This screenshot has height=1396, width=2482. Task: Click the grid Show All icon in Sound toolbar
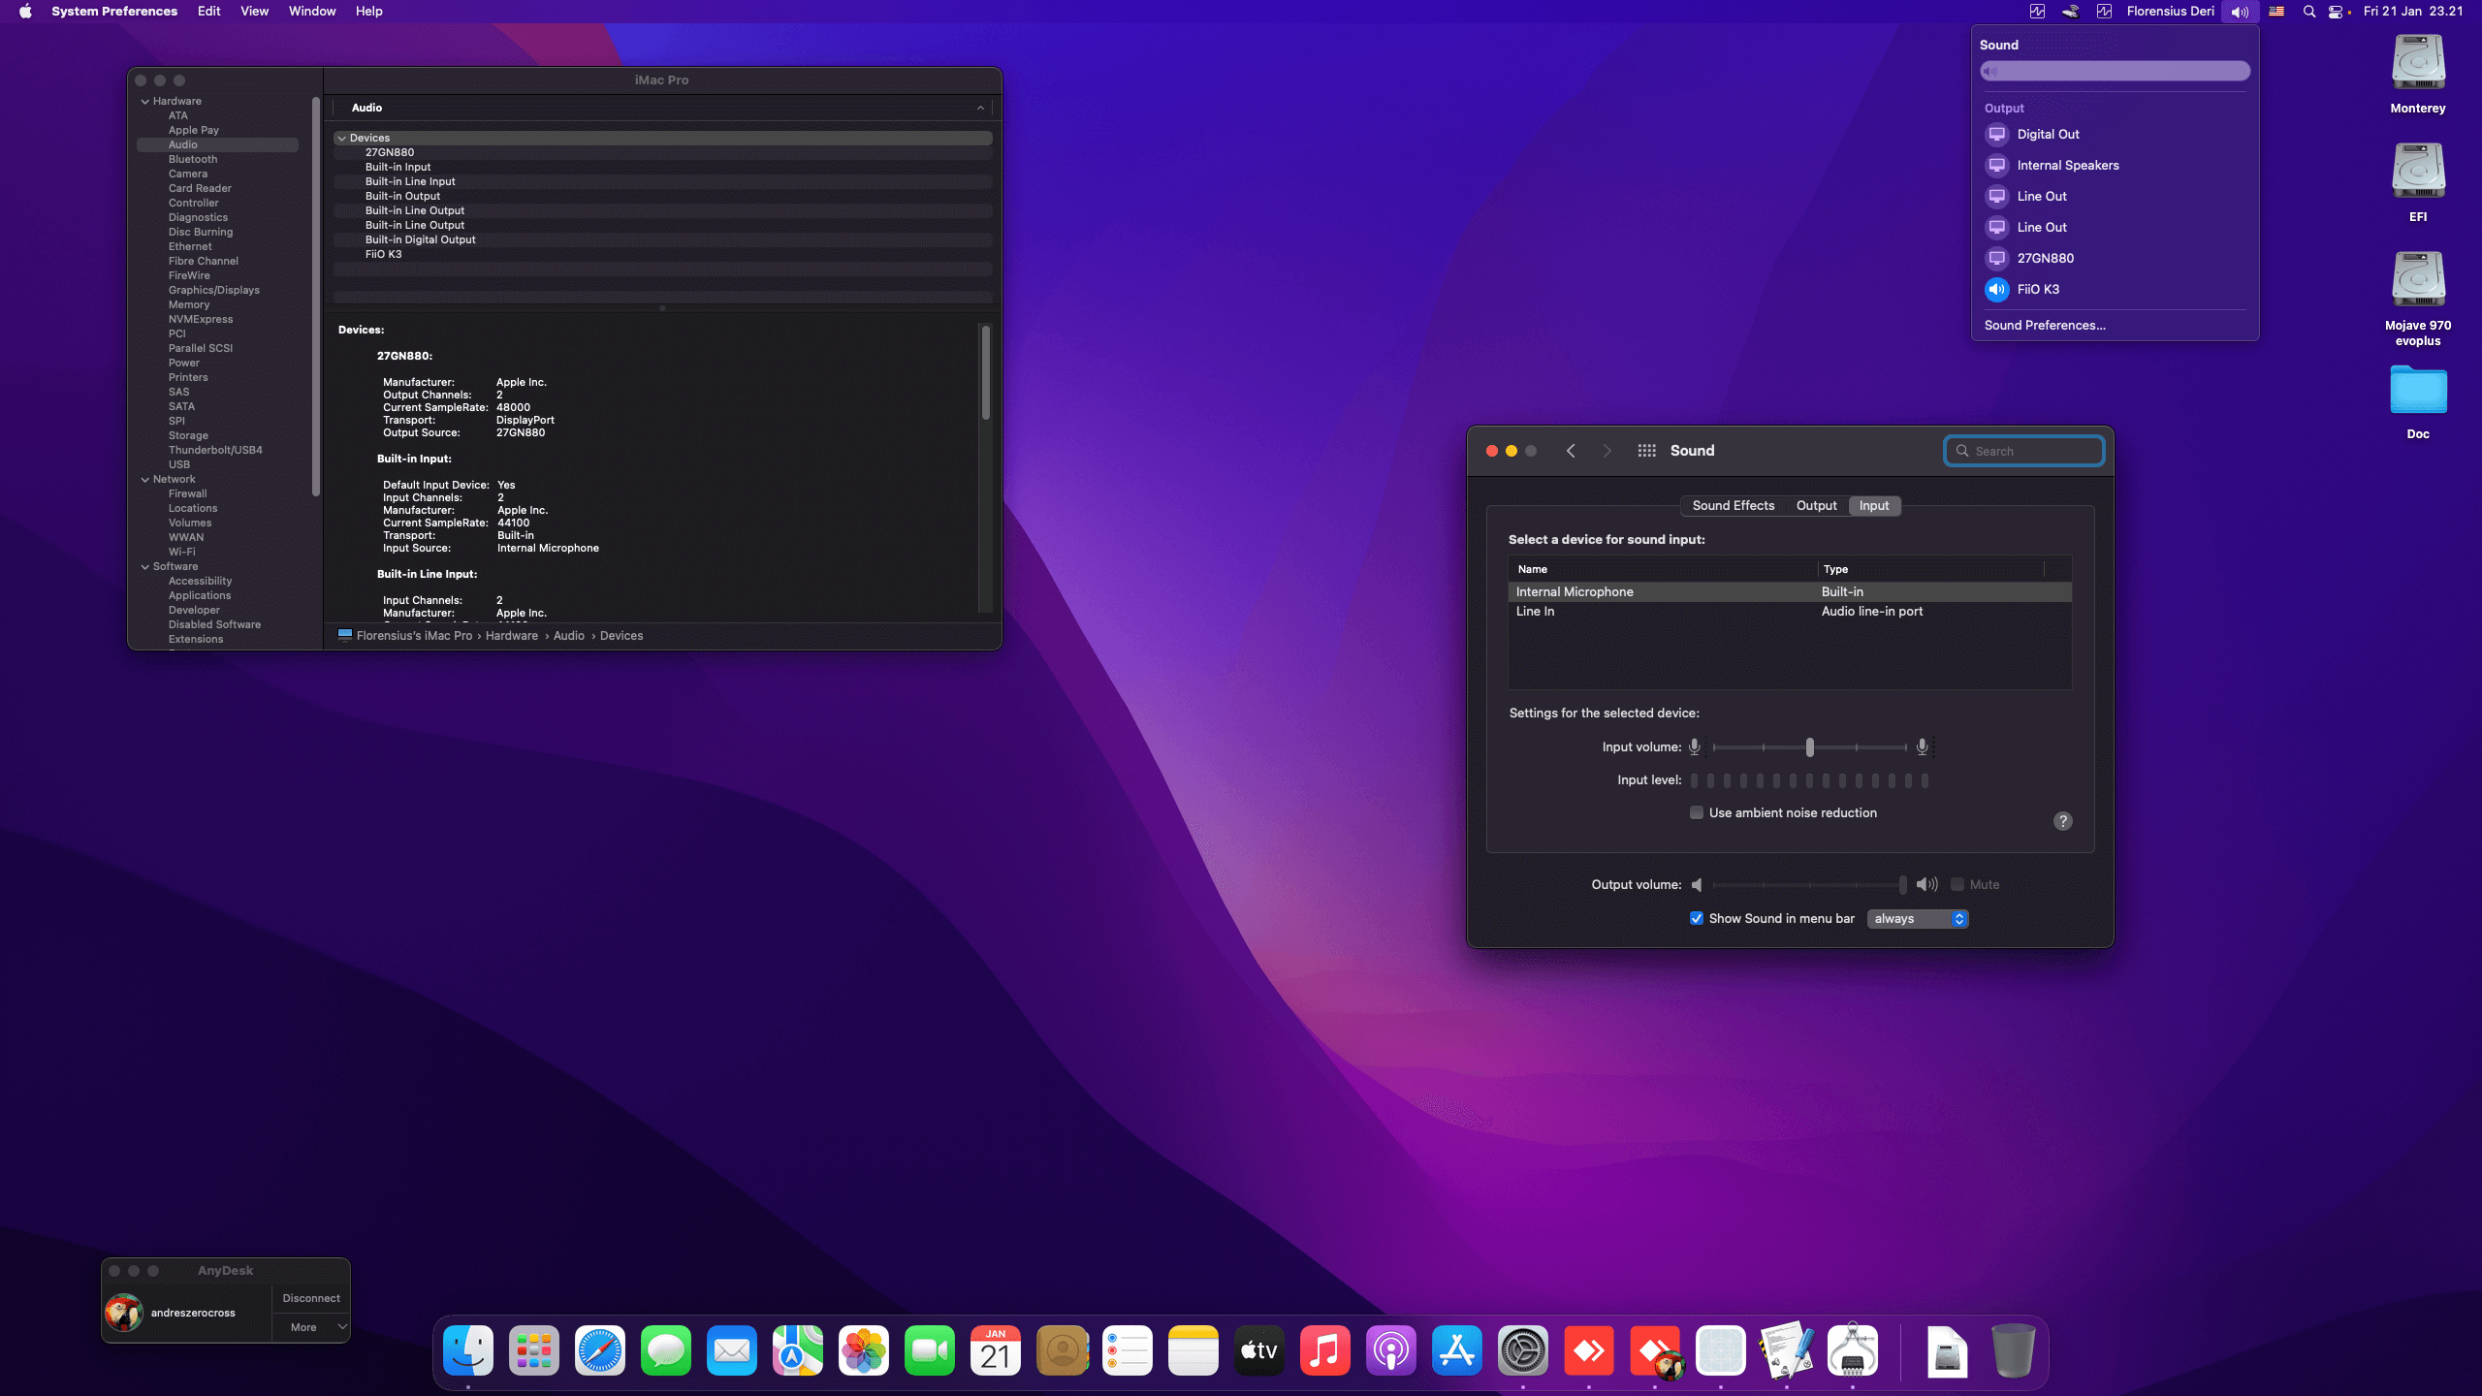(1646, 450)
